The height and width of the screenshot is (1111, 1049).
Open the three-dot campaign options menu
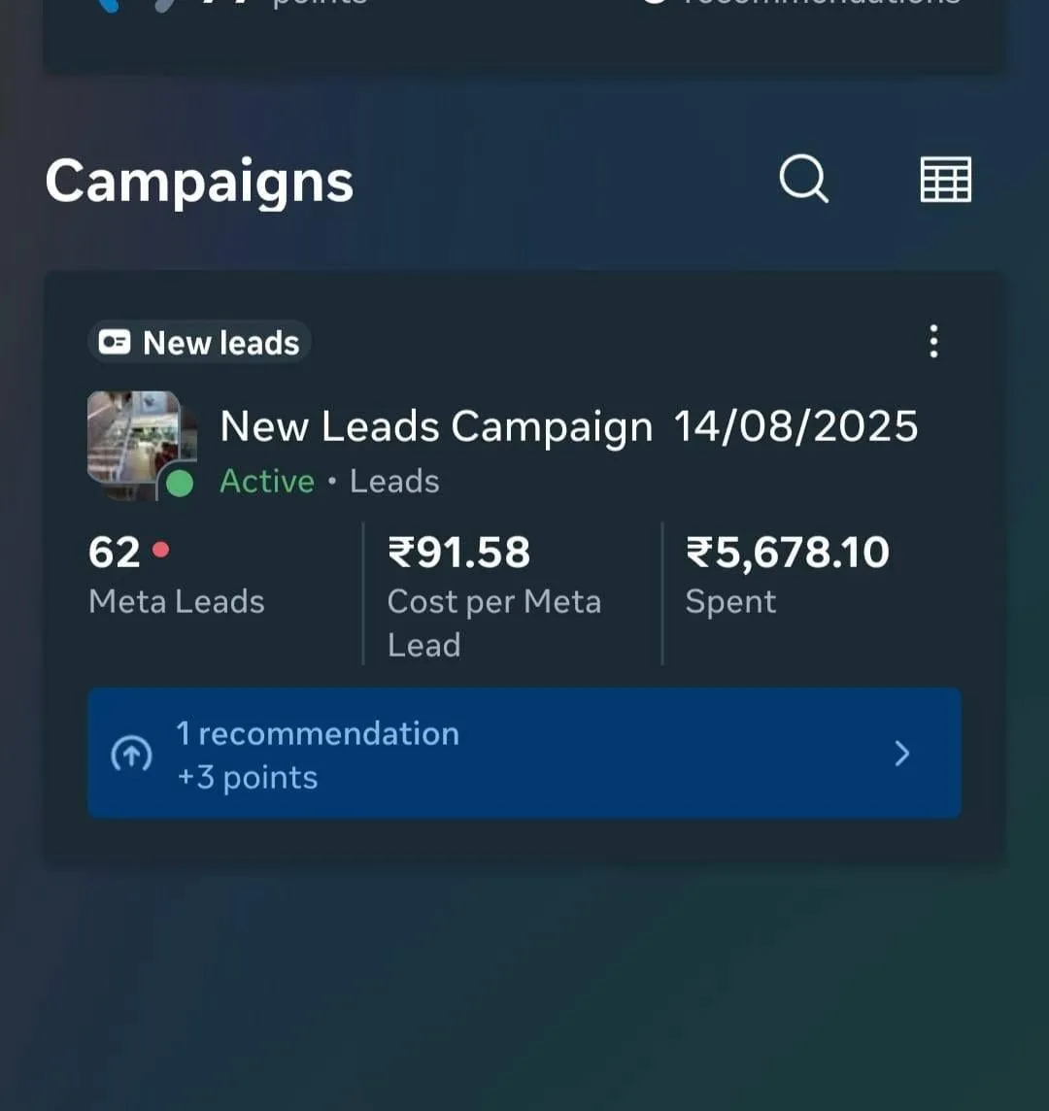tap(933, 342)
